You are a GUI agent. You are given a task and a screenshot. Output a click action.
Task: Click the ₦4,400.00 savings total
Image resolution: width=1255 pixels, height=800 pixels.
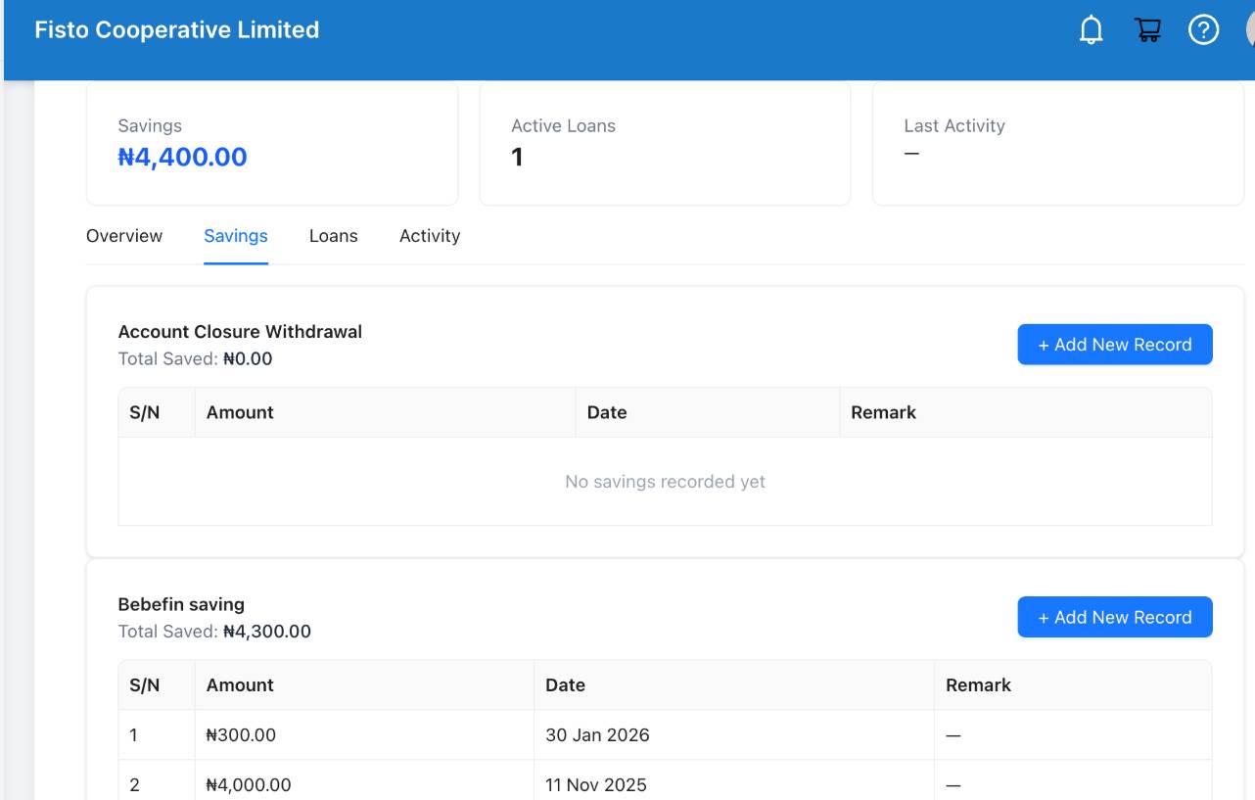(182, 157)
